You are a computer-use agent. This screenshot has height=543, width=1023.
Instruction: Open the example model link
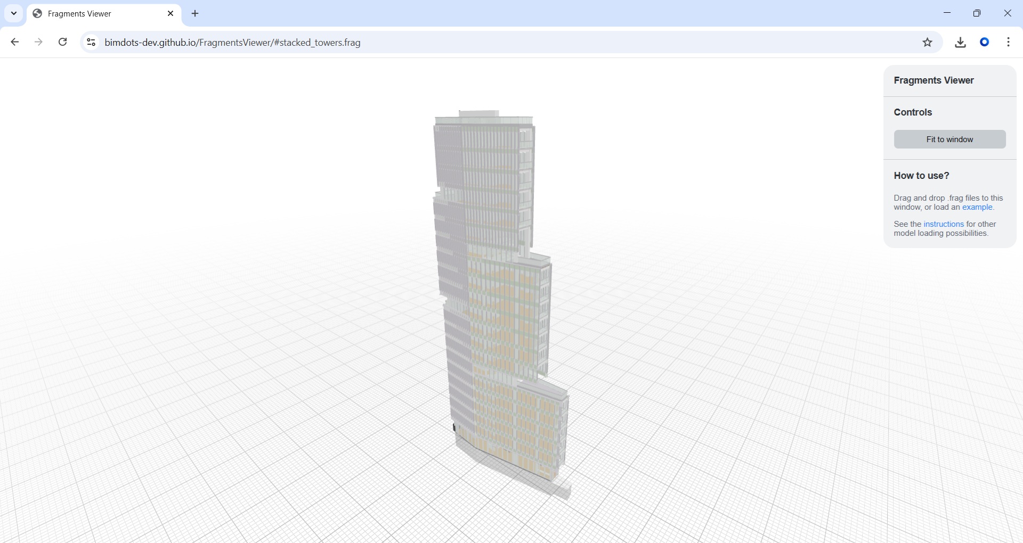(977, 208)
